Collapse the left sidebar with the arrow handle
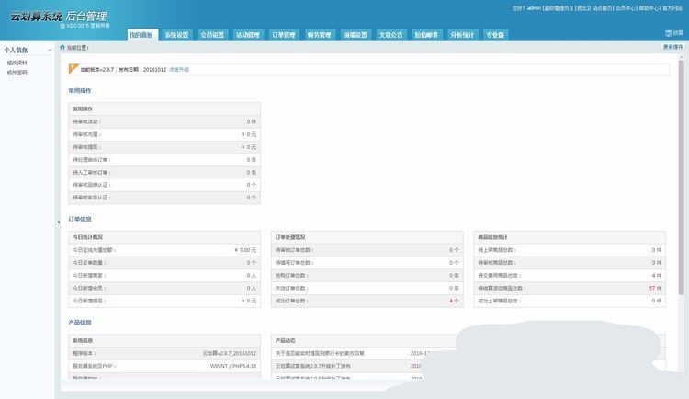The height and width of the screenshot is (399, 689). click(57, 221)
